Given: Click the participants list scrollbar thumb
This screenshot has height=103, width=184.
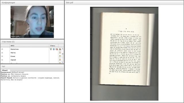Looking at the screenshot, I should (63, 54).
